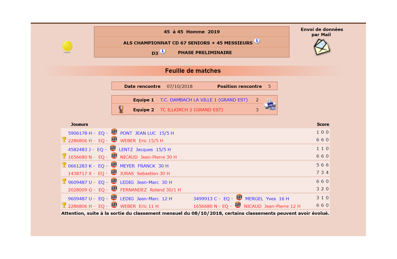Image resolution: width=397 pixels, height=259 pixels.
Task: Click JIFF badge next to MERGEL Yves
Action: [x=239, y=197]
